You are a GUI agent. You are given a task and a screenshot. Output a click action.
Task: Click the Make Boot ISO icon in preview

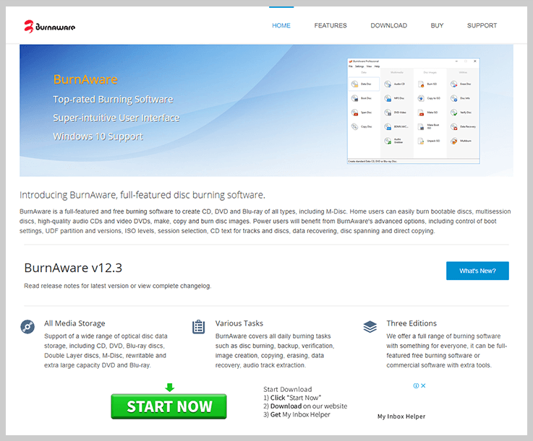421,126
